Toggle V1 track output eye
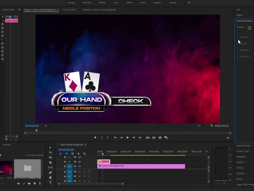This screenshot has height=191, width=254. pos(80,166)
